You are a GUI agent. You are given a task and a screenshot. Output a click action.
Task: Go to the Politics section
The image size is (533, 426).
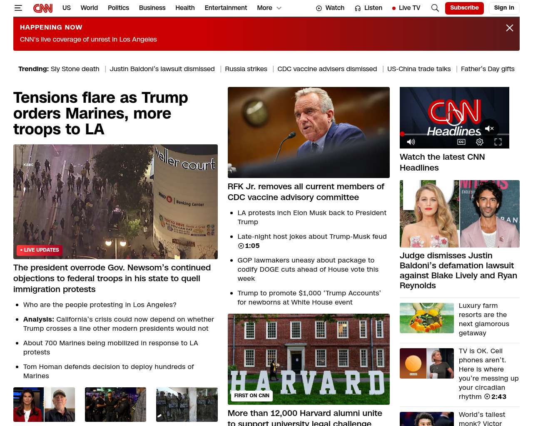[x=118, y=8]
